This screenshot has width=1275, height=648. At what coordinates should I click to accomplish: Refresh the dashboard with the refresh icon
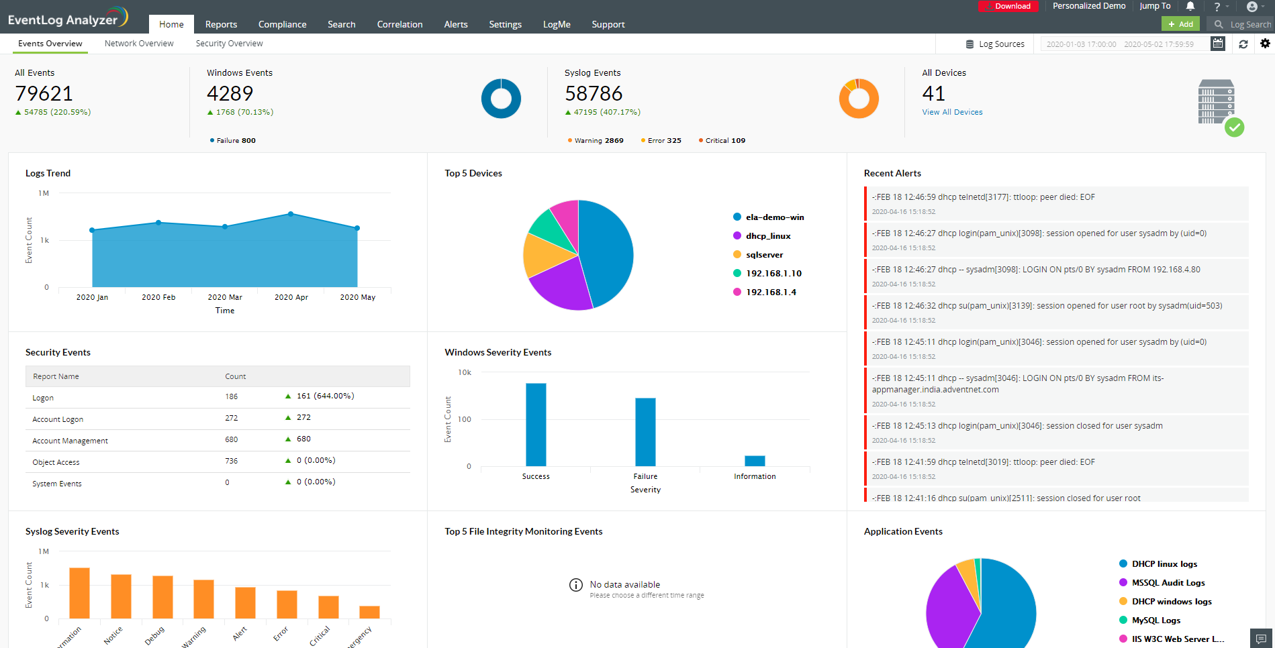(x=1243, y=44)
